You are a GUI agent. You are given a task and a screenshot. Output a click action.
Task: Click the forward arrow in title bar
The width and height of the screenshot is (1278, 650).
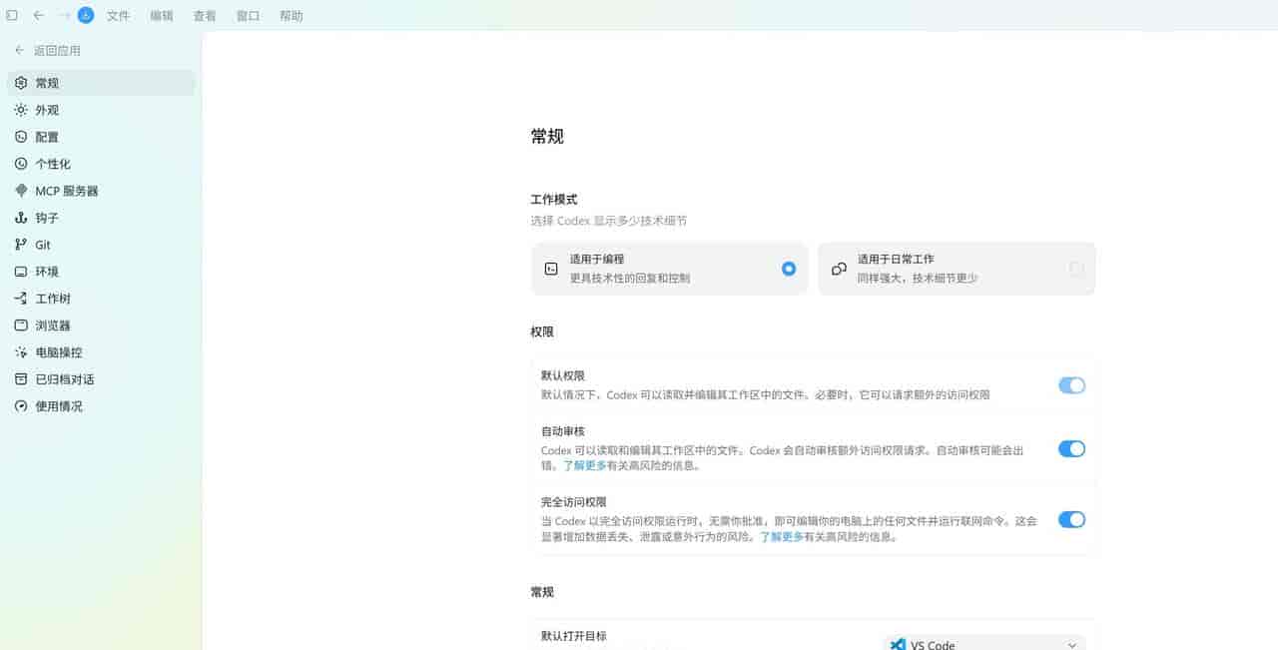click(x=64, y=15)
